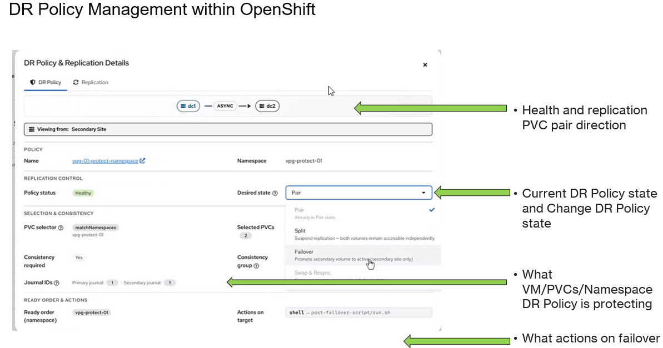Click help icon beside PVC selector
The image size is (663, 348).
coord(61,228)
